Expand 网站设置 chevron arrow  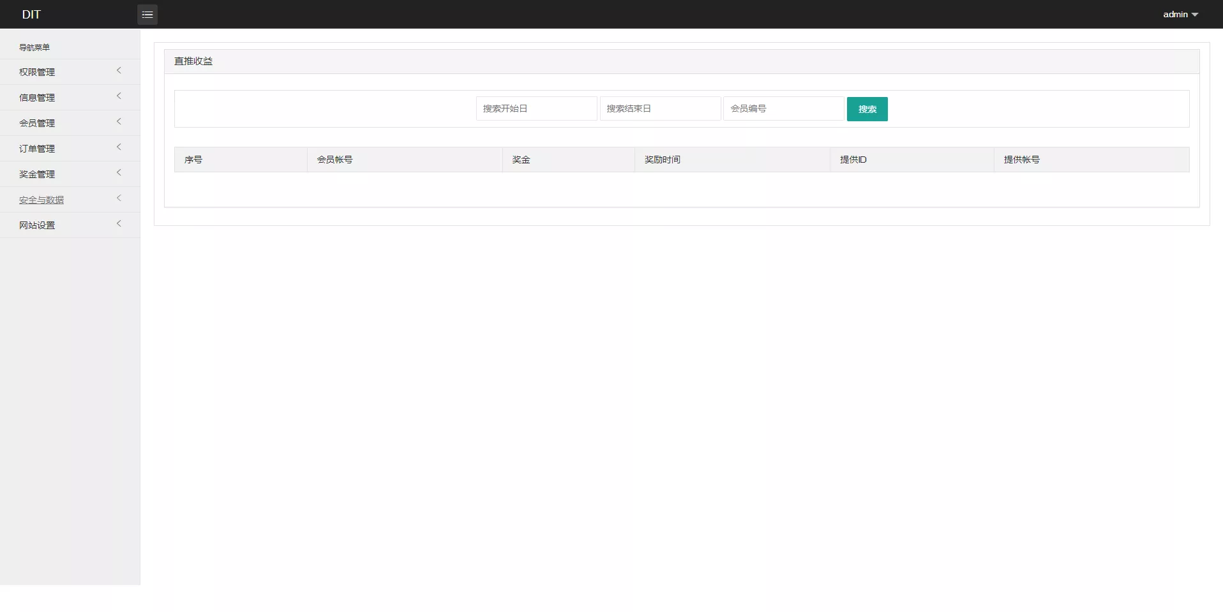pos(119,224)
